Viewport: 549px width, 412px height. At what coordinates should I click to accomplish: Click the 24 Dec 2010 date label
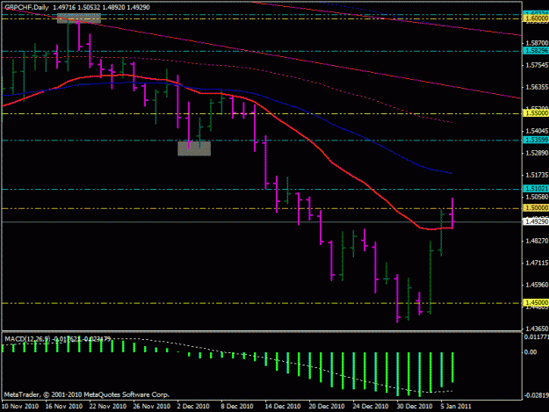click(371, 407)
